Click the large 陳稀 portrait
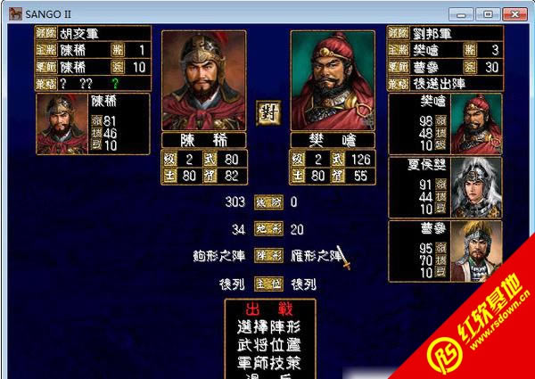The width and height of the screenshot is (535, 379). click(x=203, y=80)
